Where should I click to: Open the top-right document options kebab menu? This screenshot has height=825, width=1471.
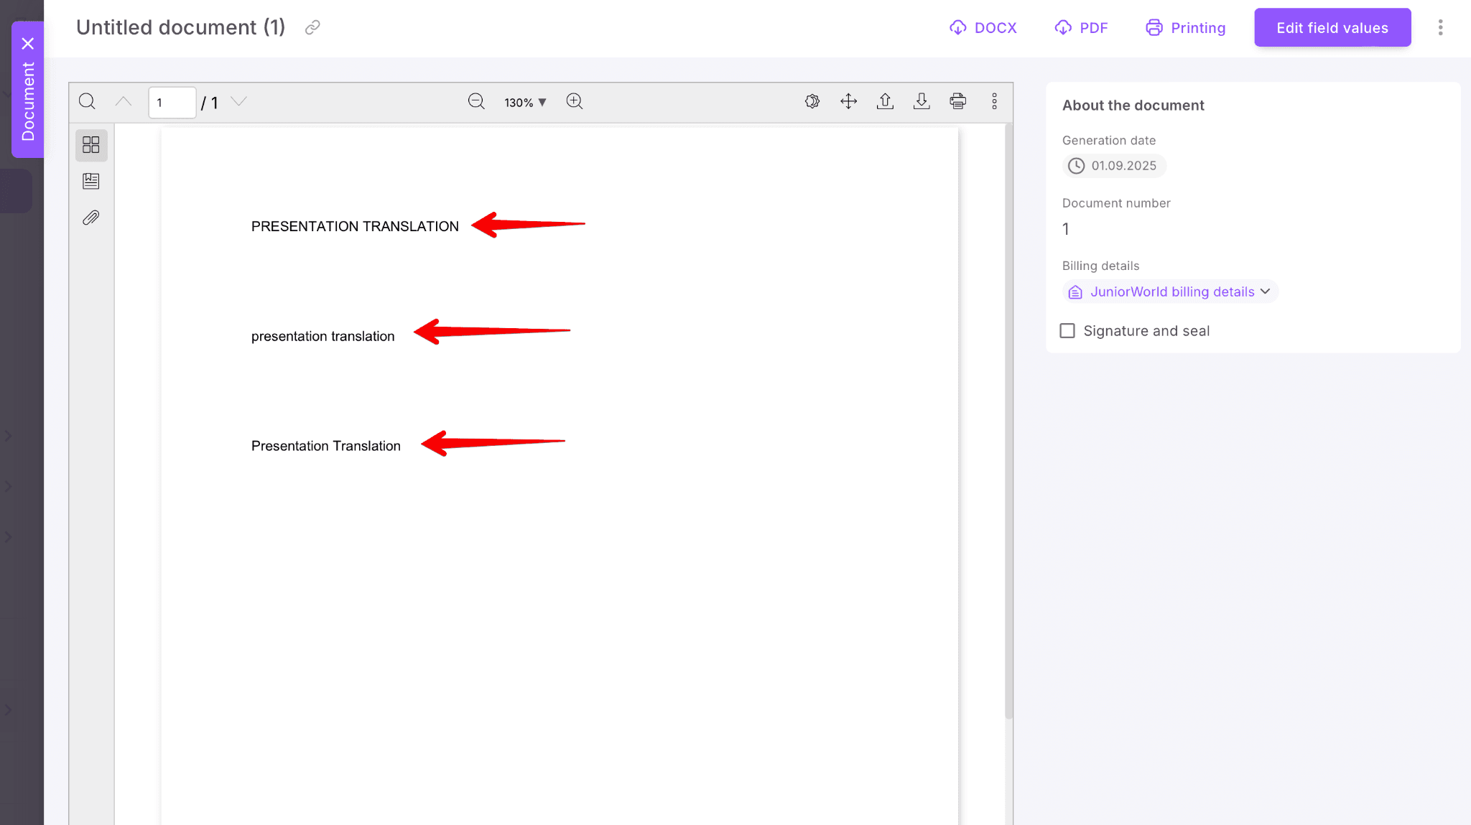point(1440,27)
